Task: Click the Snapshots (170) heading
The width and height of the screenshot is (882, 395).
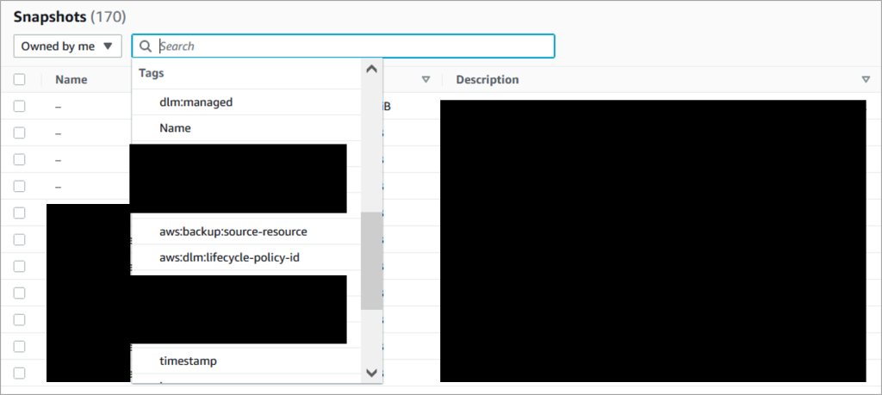Action: coord(70,17)
